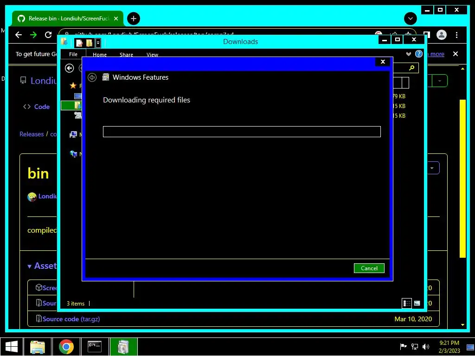This screenshot has height=356, width=475.
Task: Cancel the Windows Features download
Action: click(x=369, y=268)
